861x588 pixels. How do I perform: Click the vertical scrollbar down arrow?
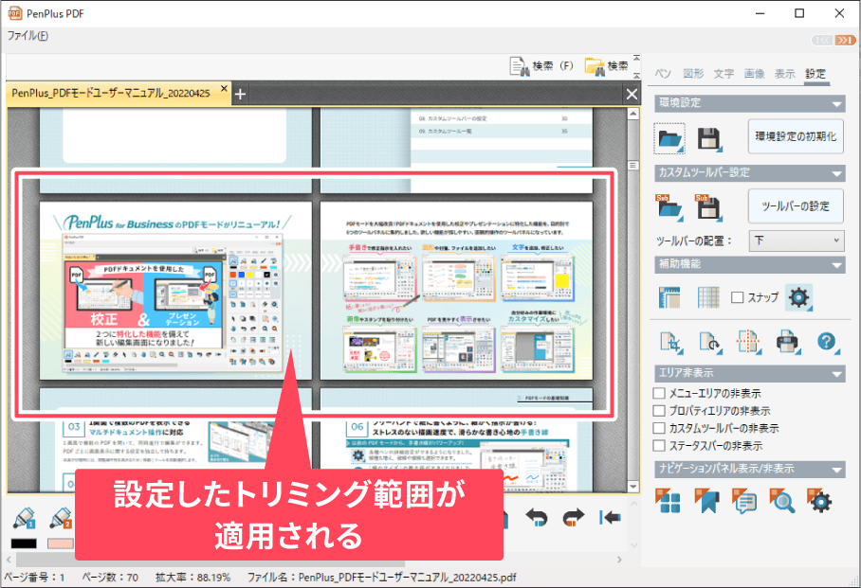click(x=633, y=487)
